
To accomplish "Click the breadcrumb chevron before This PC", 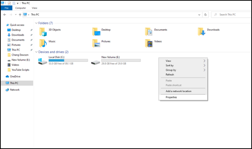I will coord(28,15).
